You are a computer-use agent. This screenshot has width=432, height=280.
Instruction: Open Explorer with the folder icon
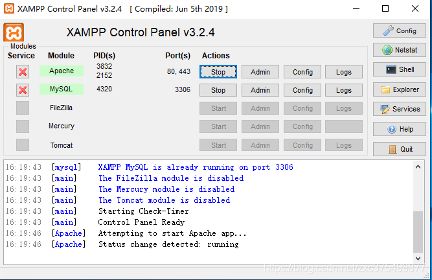pyautogui.click(x=400, y=89)
